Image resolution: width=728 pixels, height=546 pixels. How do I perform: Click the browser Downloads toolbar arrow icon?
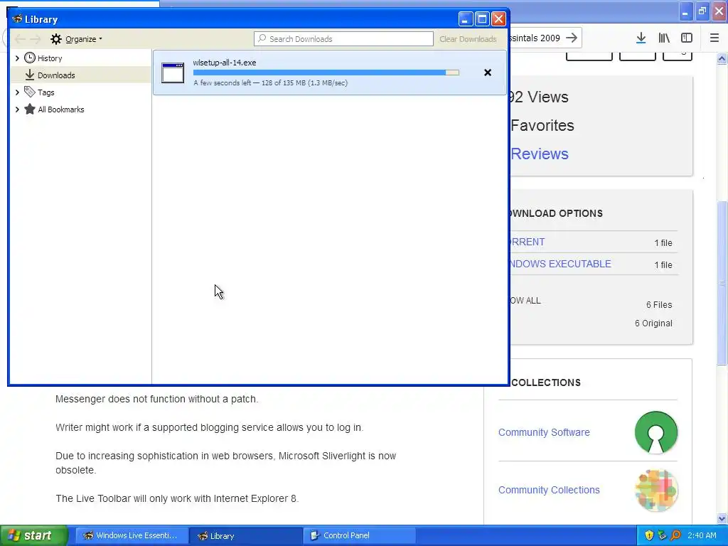641,38
